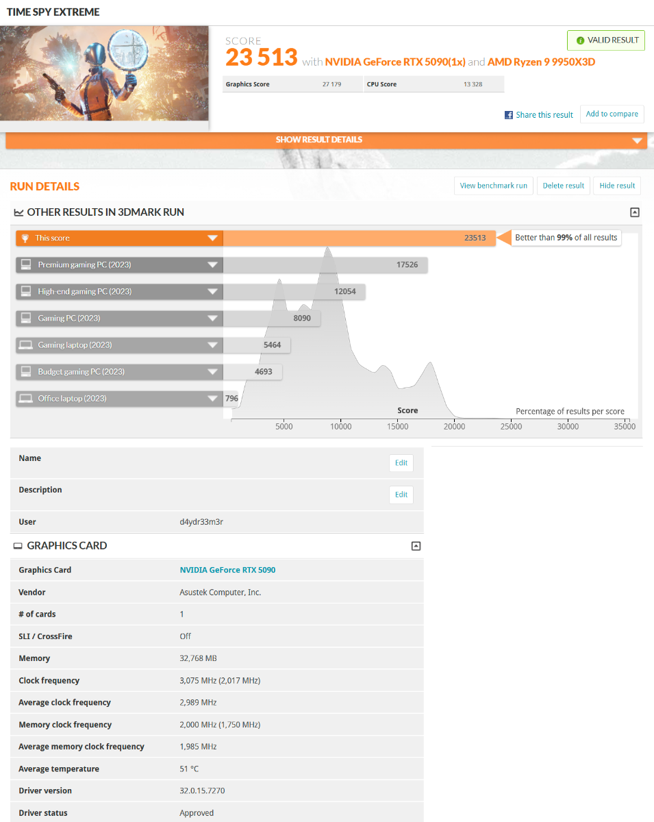Click monitor icon beside Graphics Card heading
Image resolution: width=654 pixels, height=822 pixels.
click(18, 546)
